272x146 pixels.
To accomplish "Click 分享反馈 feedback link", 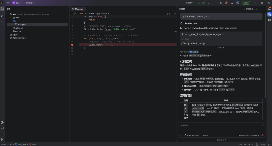I will [222, 140].
